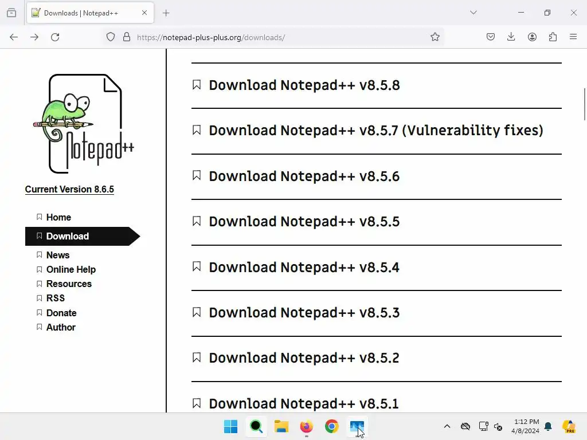Expand the list all tabs chevron
The image size is (587, 440).
pos(473,13)
